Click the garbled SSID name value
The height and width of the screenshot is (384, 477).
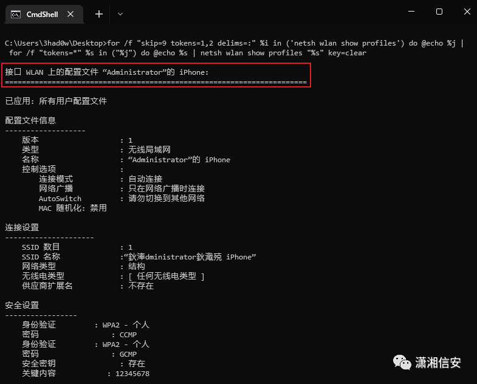click(190, 257)
